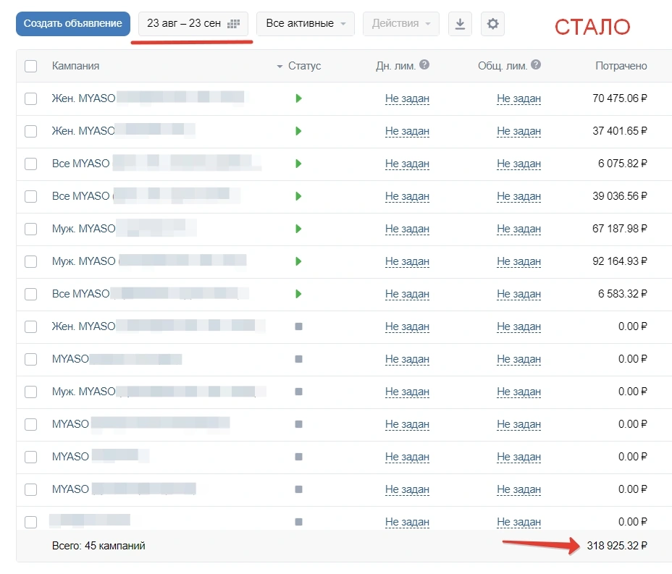Click help icon next to Общ. лим.
This screenshot has width=672, height=574.
coord(536,64)
